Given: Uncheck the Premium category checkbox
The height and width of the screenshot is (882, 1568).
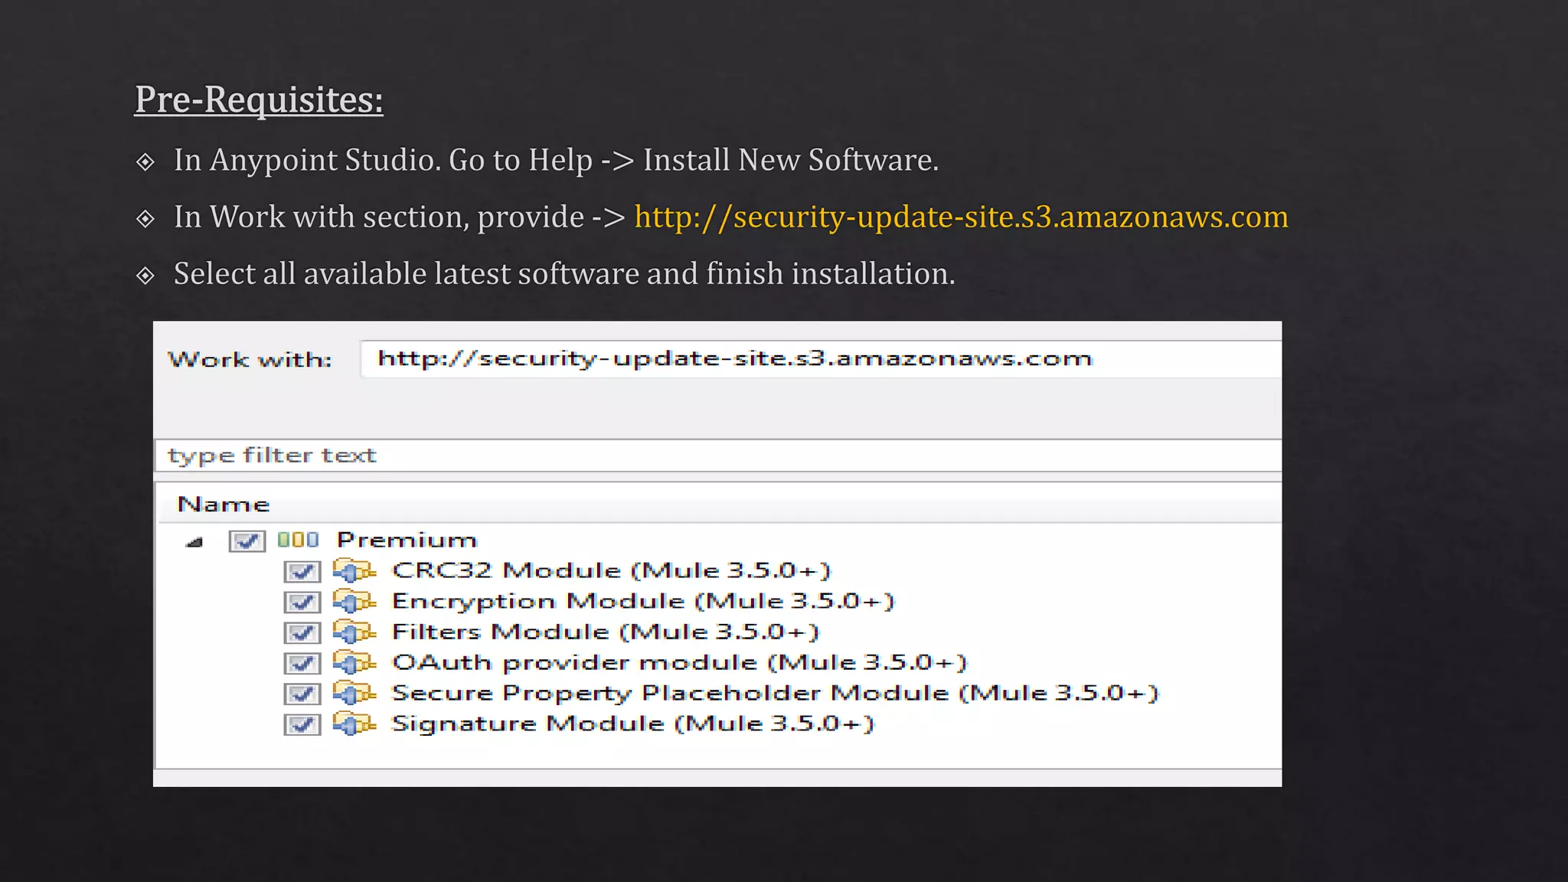Looking at the screenshot, I should (x=247, y=541).
